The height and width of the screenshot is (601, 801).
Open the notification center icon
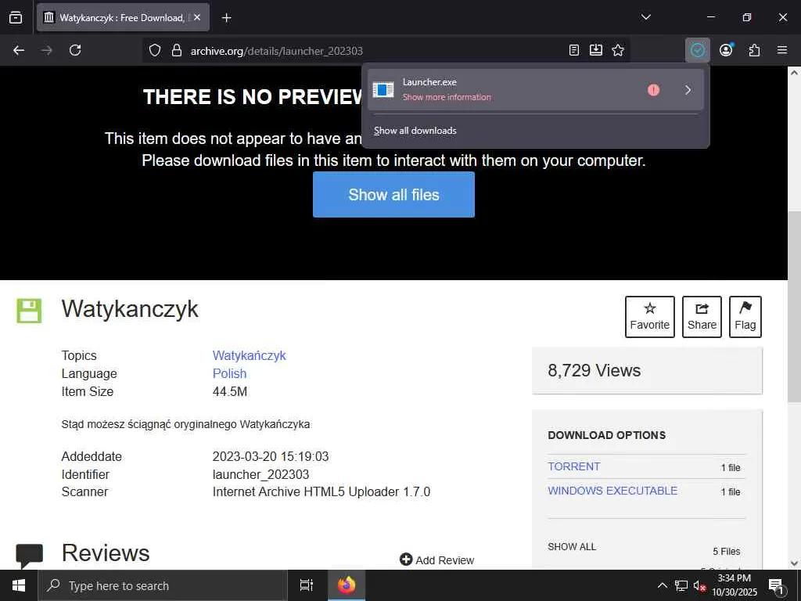tap(776, 585)
